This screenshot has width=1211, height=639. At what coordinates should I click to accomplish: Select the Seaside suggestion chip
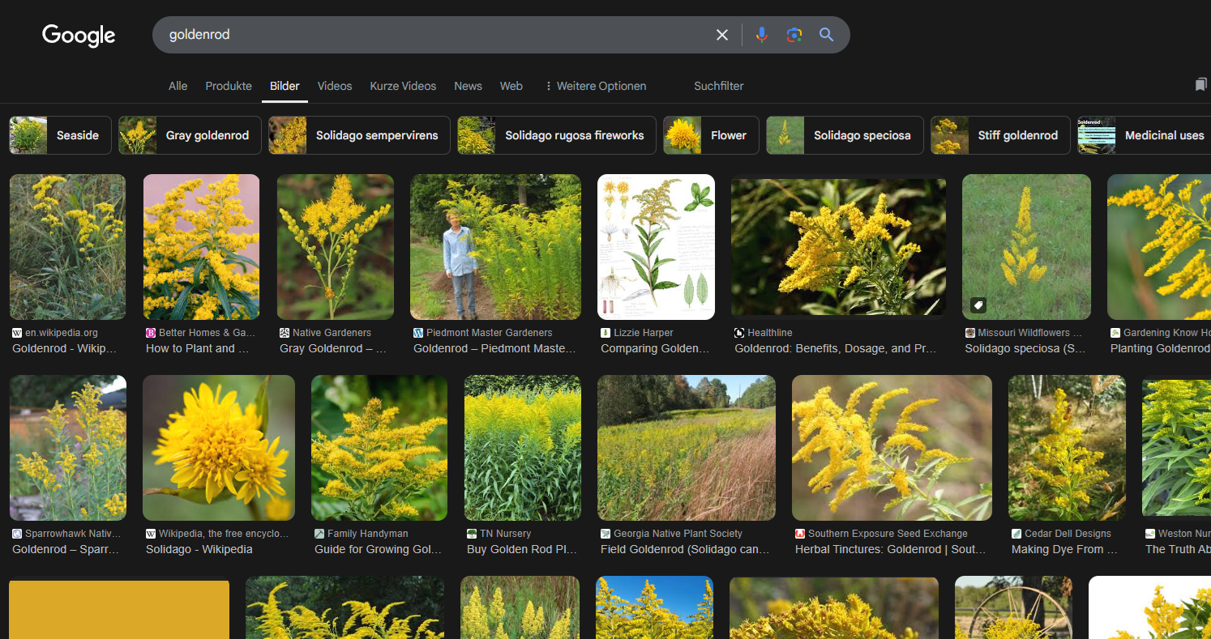click(x=60, y=135)
